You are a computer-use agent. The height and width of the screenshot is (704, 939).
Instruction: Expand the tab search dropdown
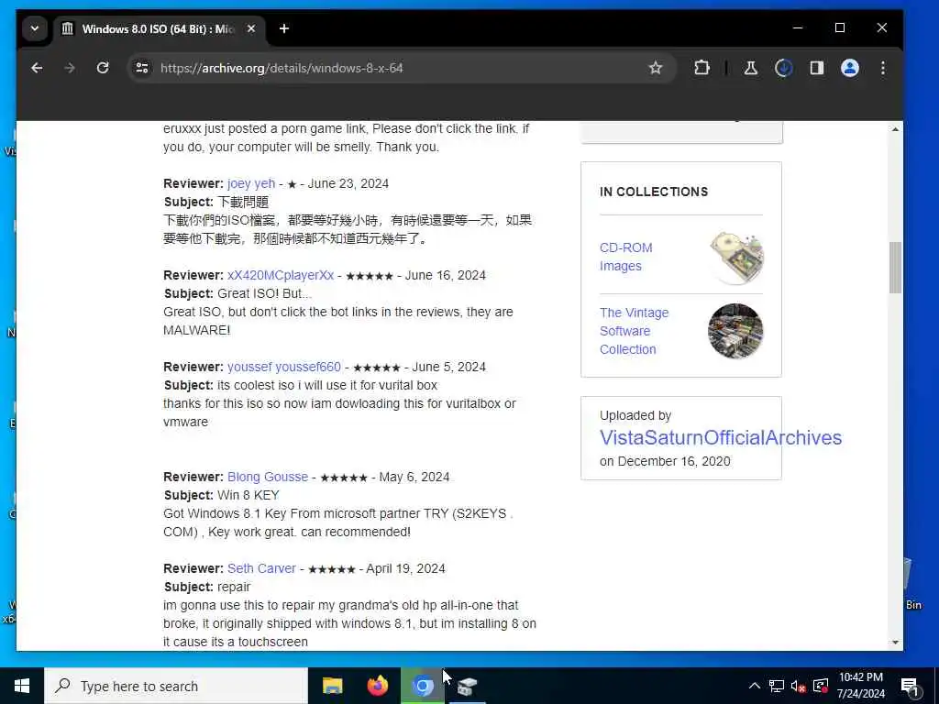pyautogui.click(x=35, y=28)
